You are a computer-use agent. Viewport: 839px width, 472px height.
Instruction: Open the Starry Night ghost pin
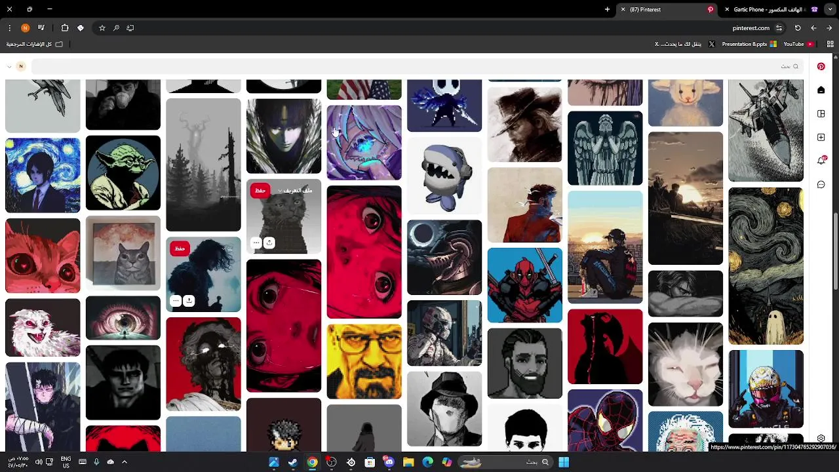[766, 265]
